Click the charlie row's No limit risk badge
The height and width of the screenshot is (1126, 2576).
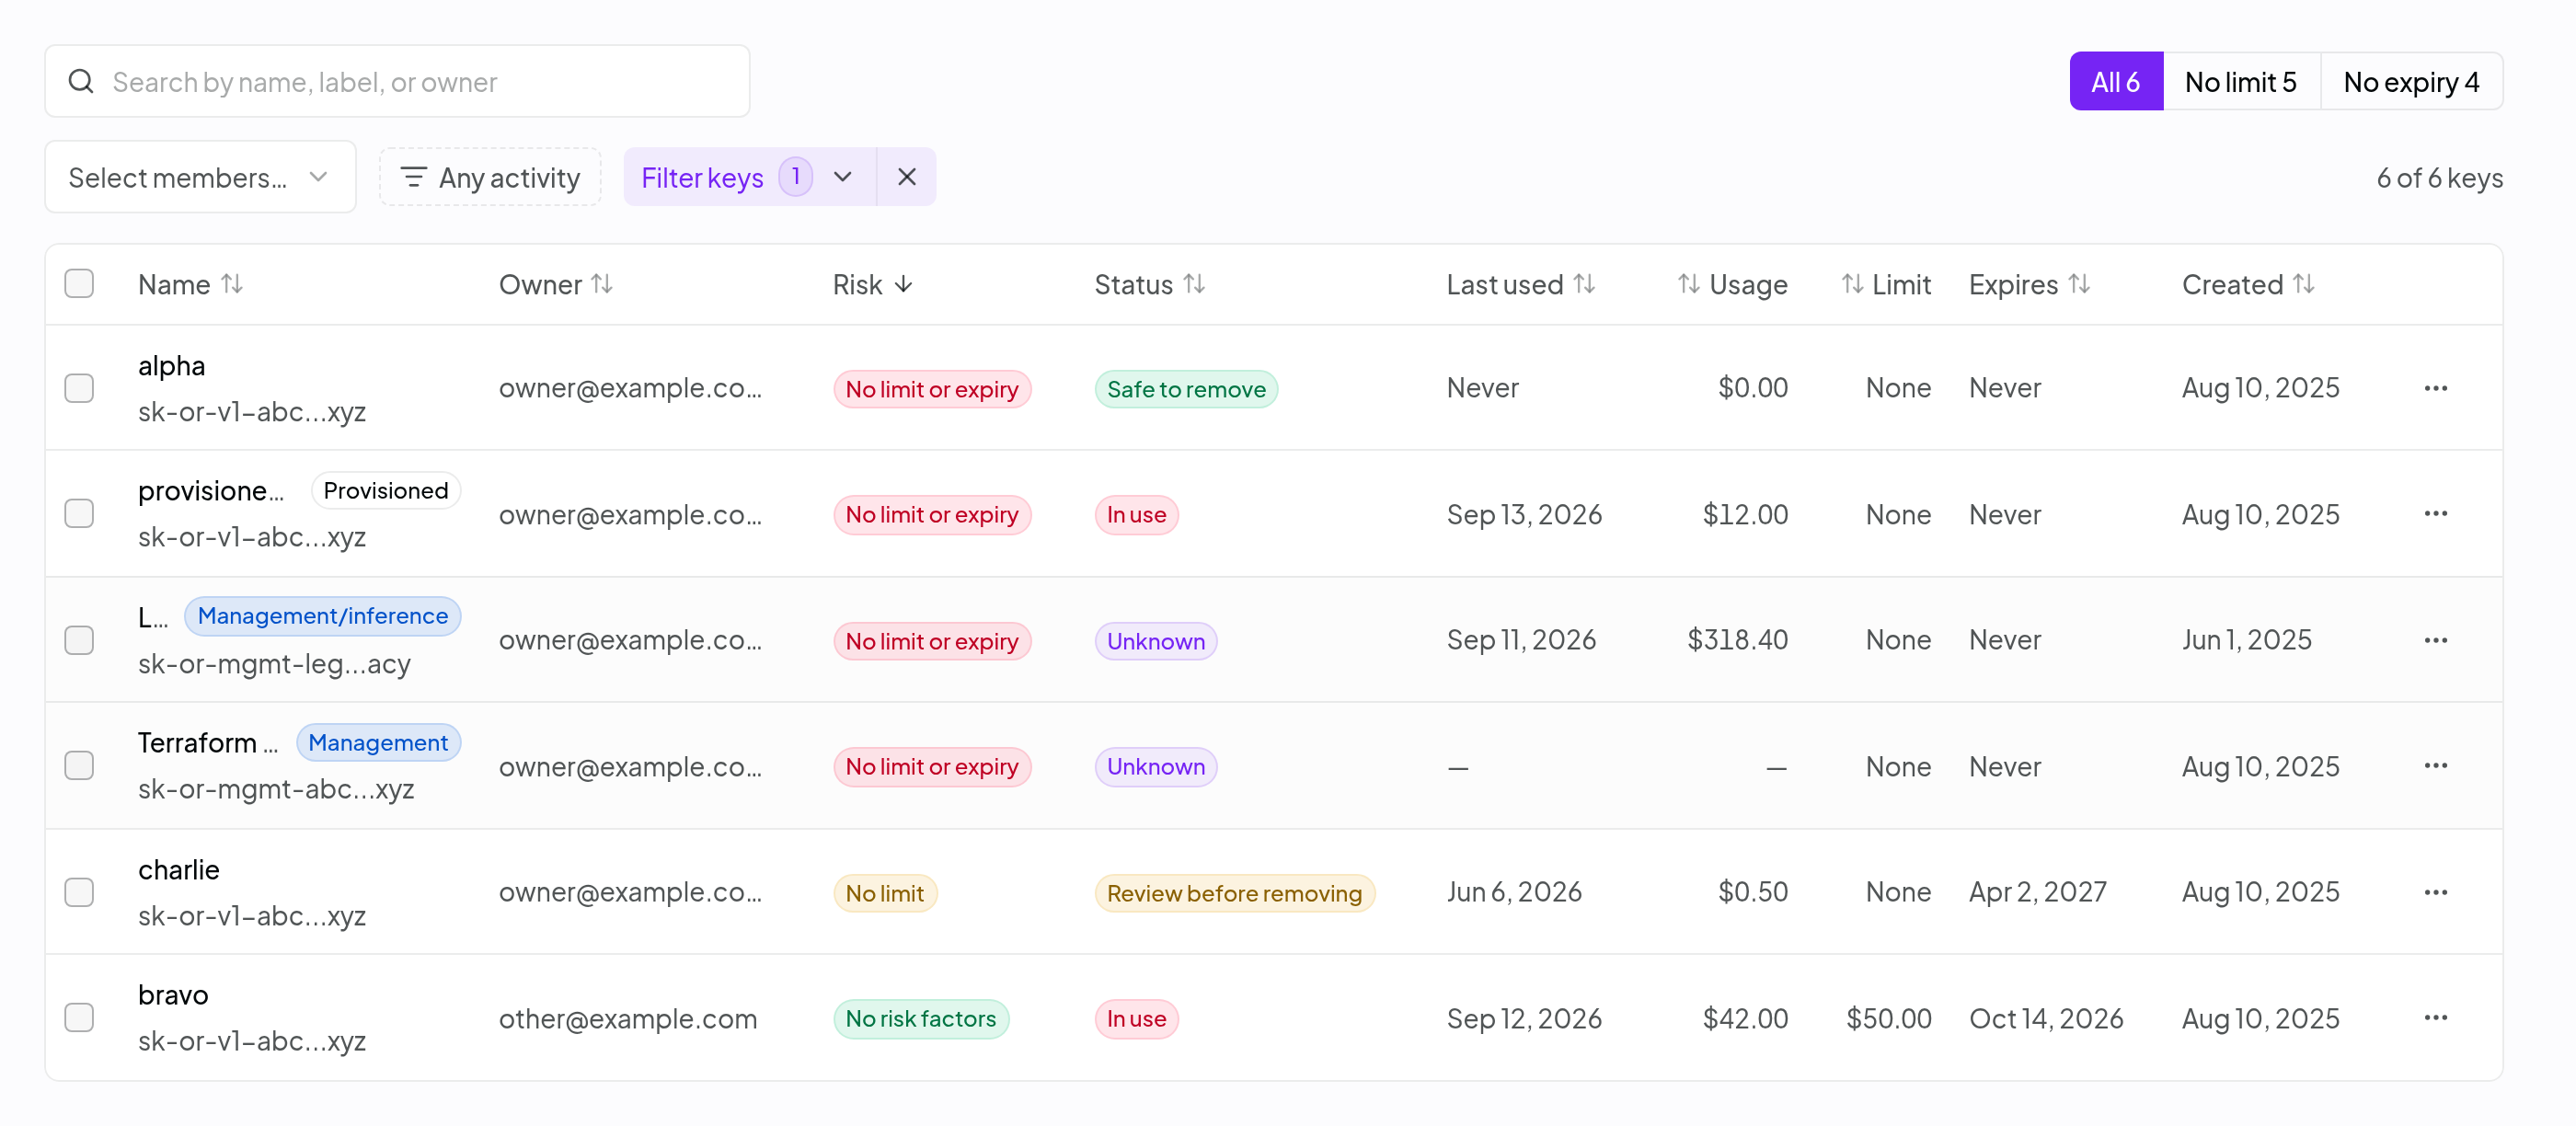point(885,893)
